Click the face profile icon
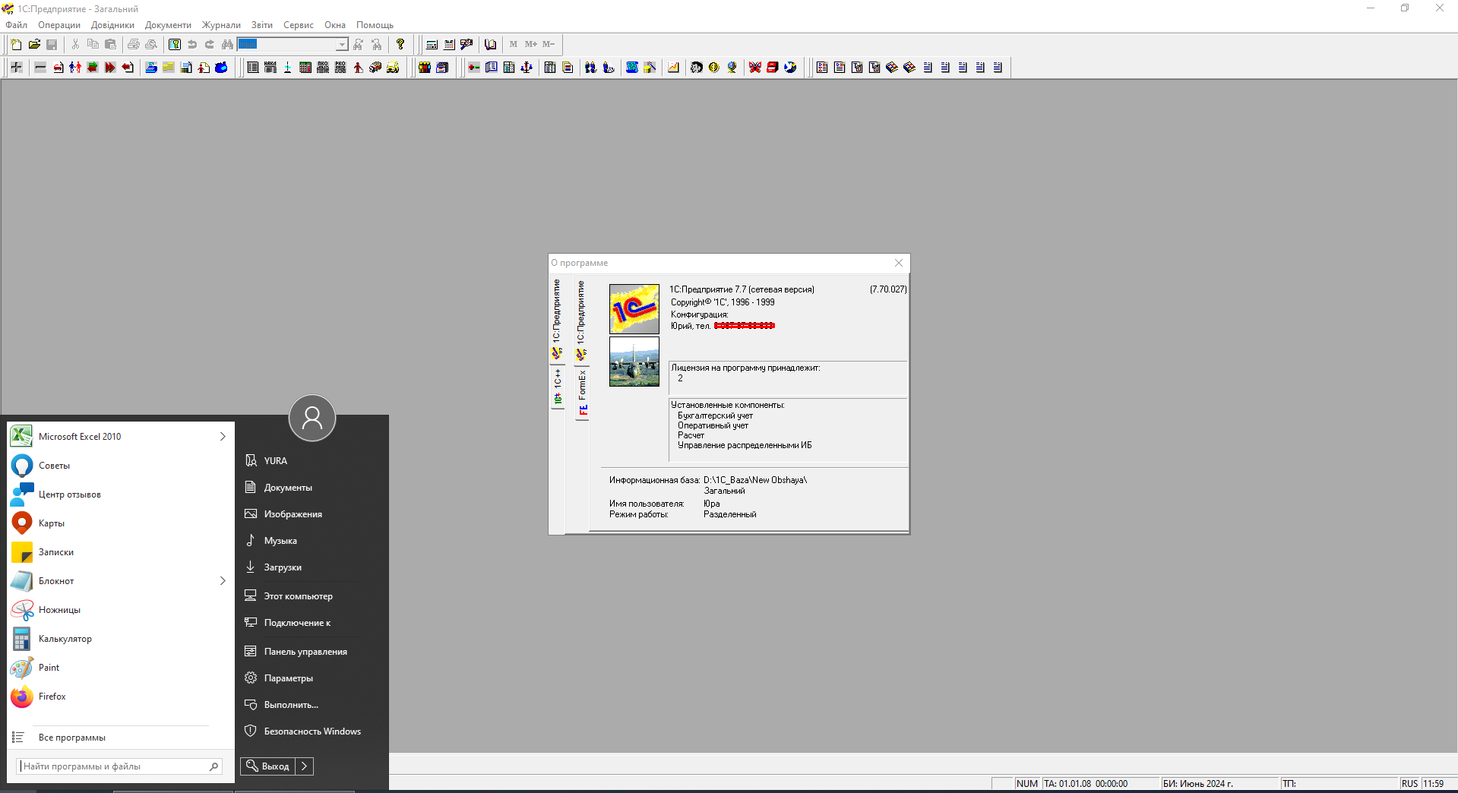 click(x=696, y=68)
